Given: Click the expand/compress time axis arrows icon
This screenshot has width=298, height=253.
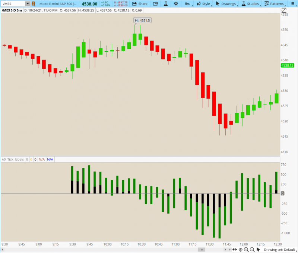Looking at the screenshot, I should click(235, 250).
